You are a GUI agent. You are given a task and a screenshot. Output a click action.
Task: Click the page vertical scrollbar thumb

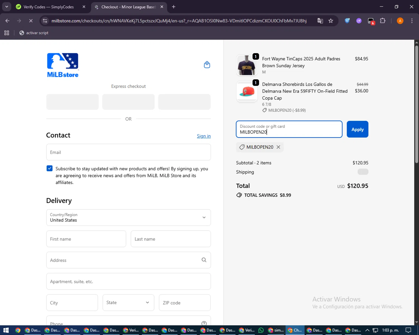click(x=416, y=104)
